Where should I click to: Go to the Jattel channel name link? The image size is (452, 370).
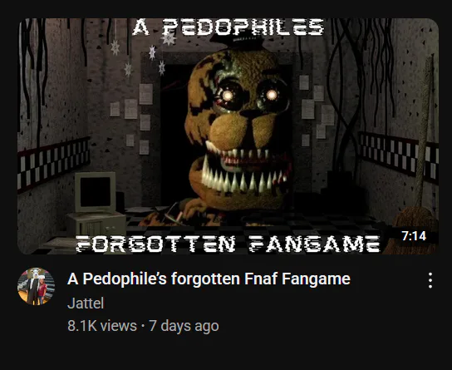pos(86,303)
